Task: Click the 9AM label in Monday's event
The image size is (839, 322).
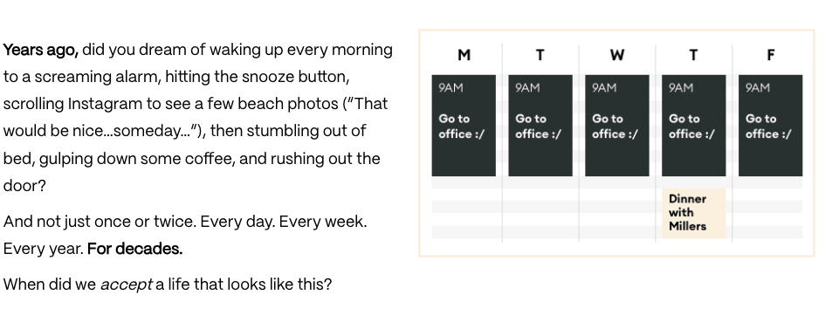Action: [x=451, y=88]
